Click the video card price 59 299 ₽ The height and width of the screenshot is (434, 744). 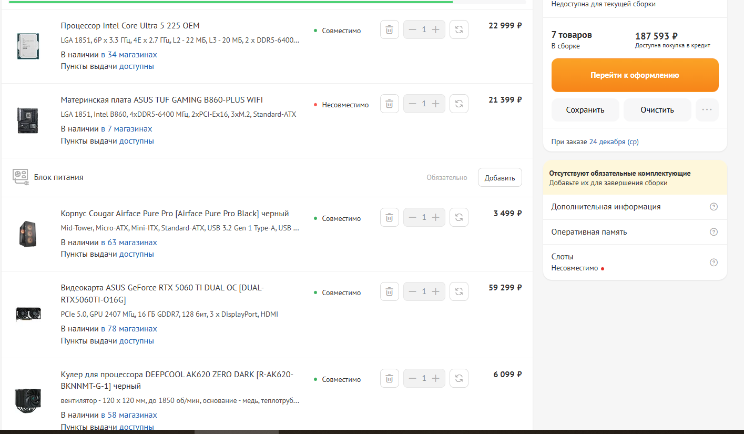(x=505, y=288)
